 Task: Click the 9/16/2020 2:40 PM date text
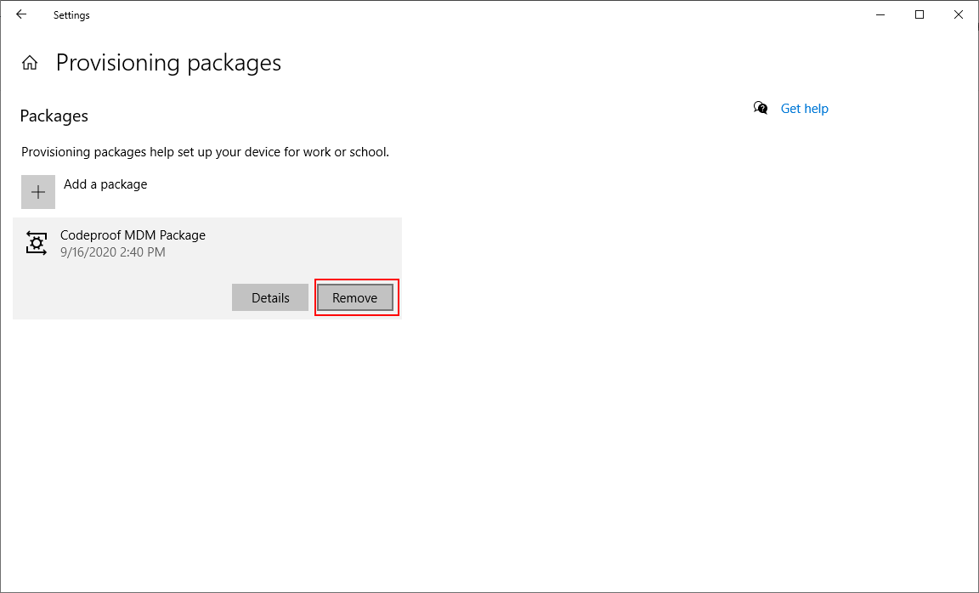113,252
